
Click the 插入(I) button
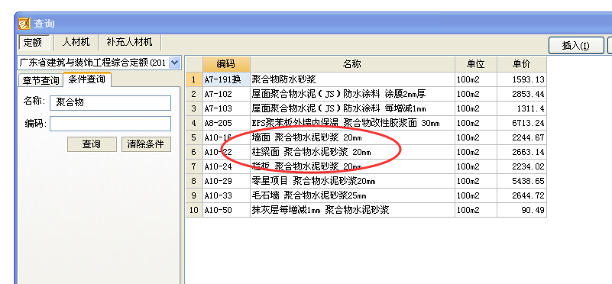[576, 45]
